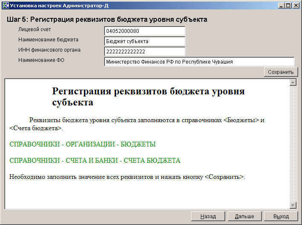Click help scrollbar up arrow

pos(293,83)
